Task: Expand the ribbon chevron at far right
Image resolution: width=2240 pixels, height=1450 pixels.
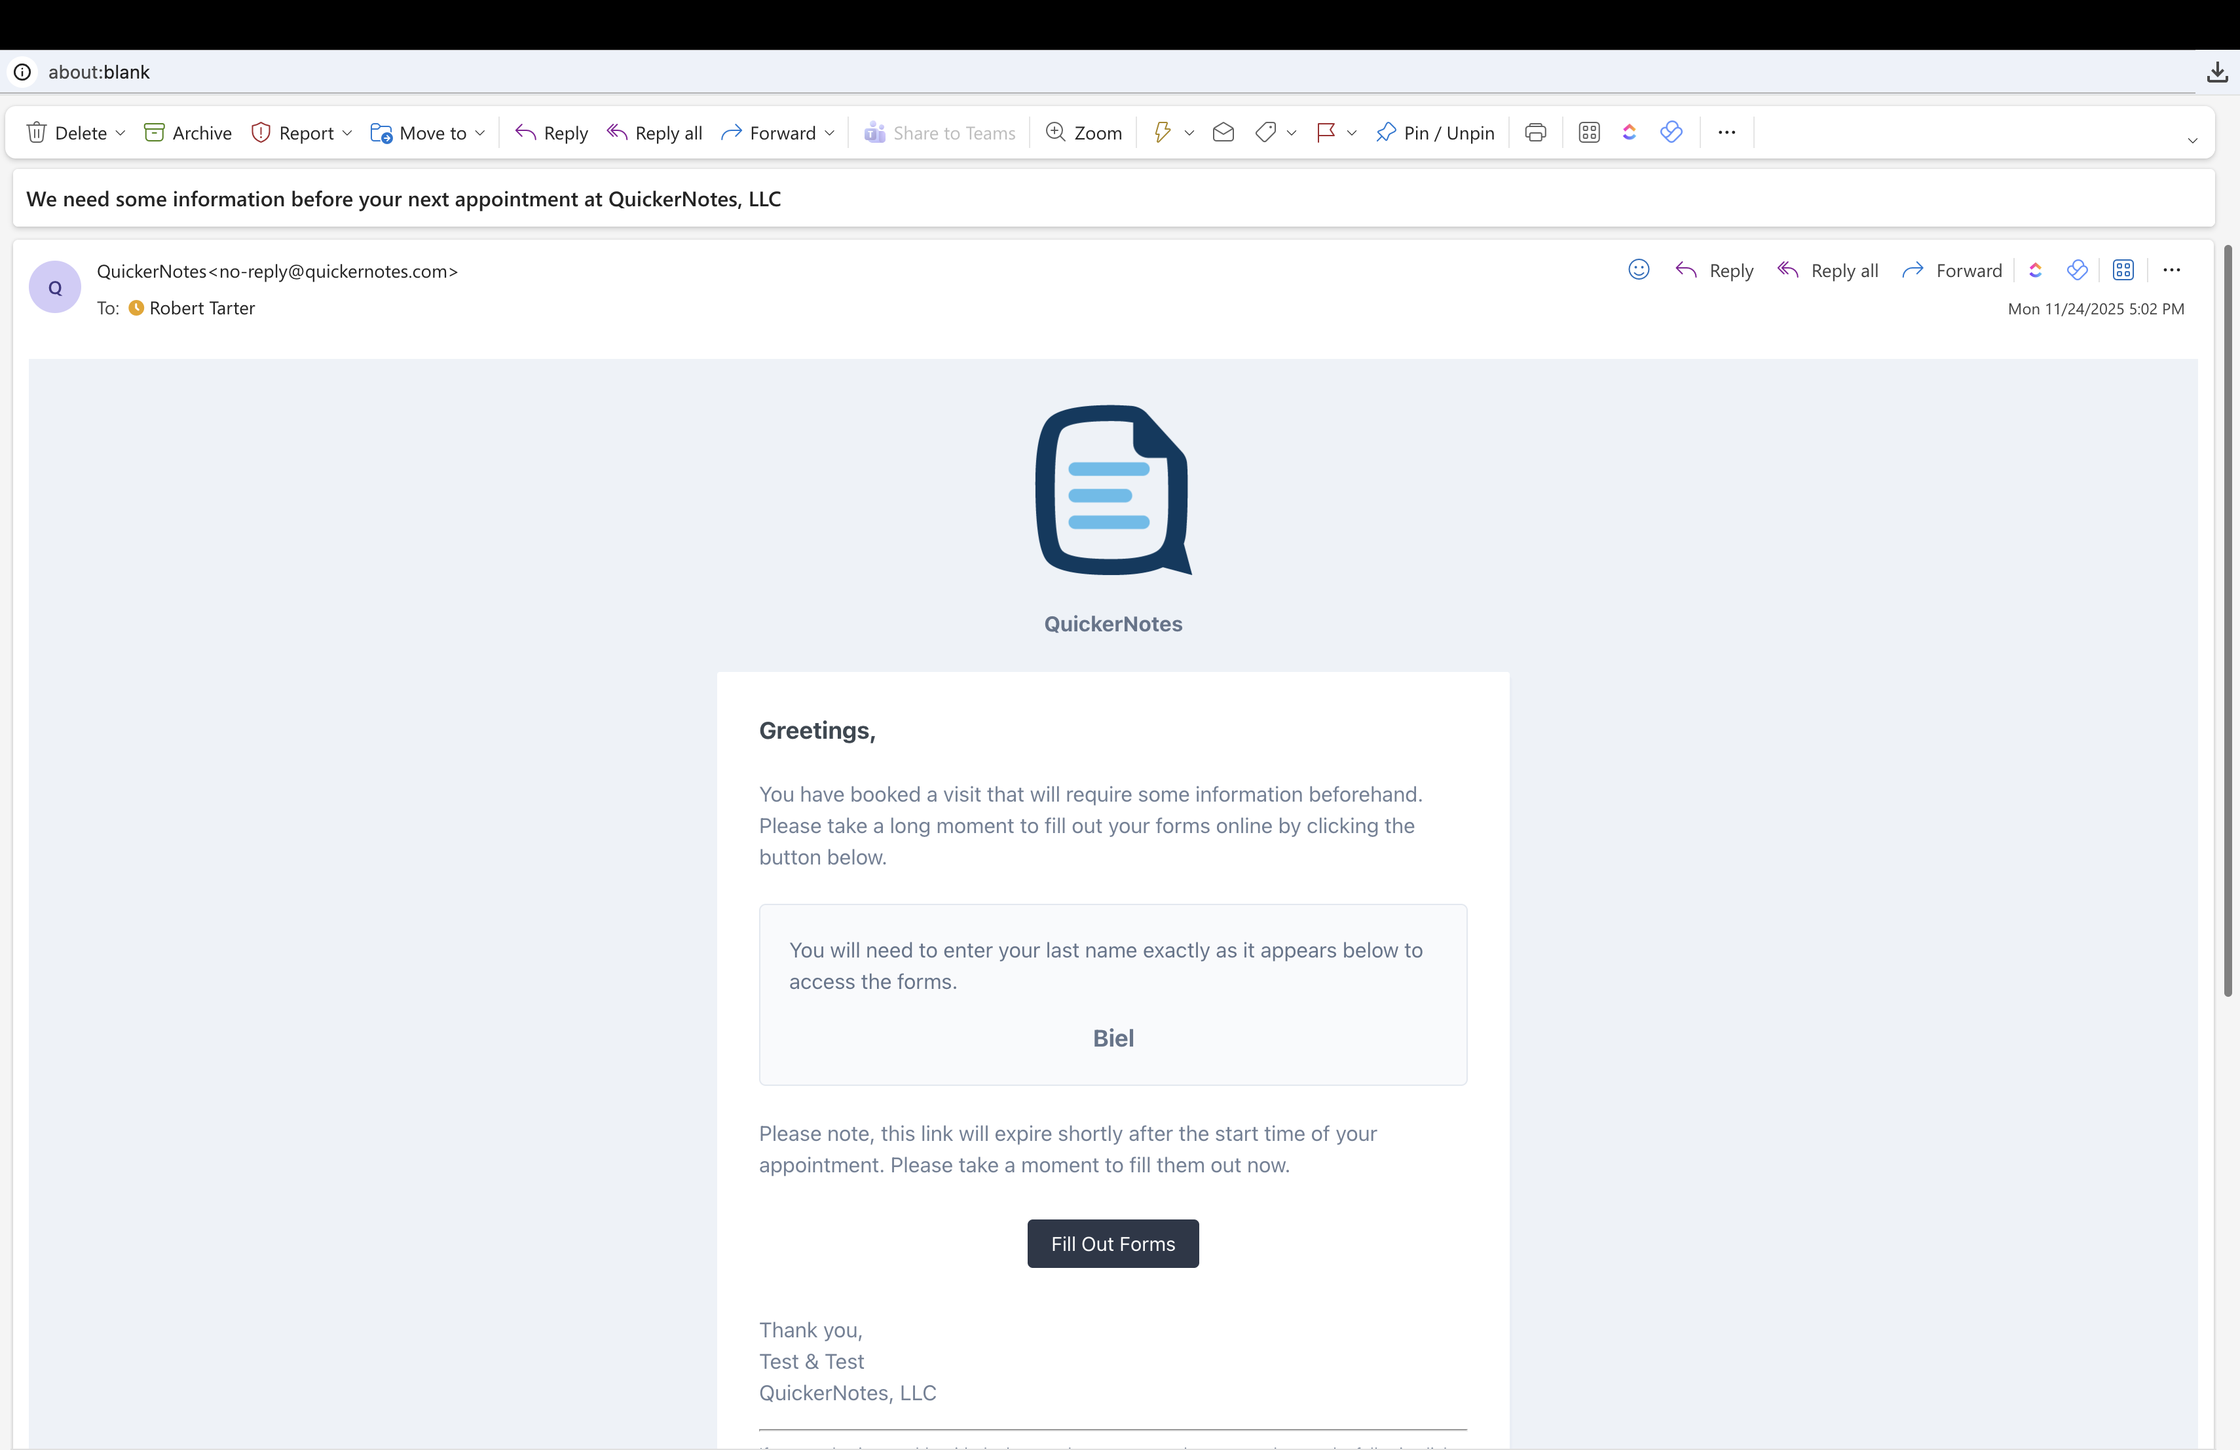Action: pyautogui.click(x=2192, y=140)
